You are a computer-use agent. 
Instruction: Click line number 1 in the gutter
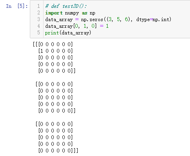(38, 6)
